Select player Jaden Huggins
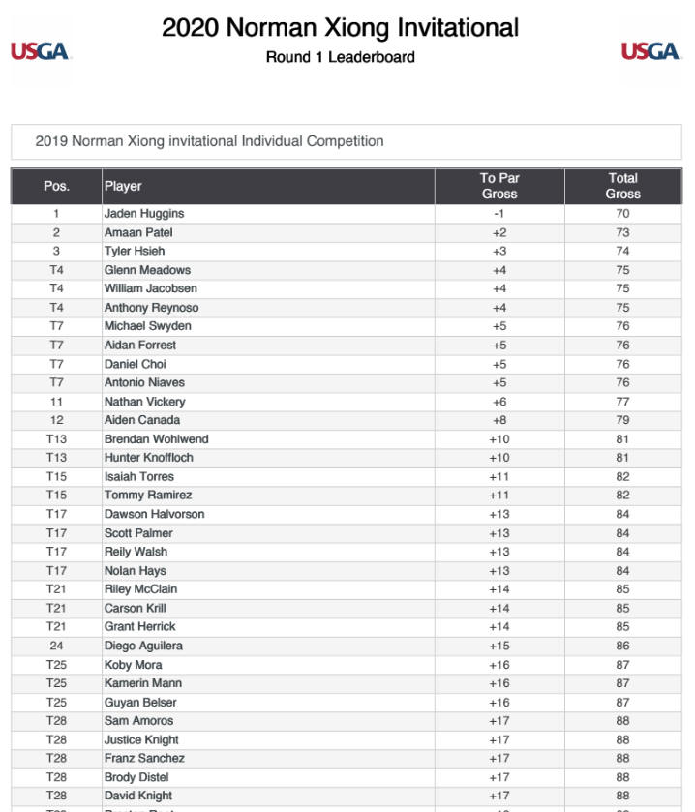The width and height of the screenshot is (695, 812). coord(144,214)
